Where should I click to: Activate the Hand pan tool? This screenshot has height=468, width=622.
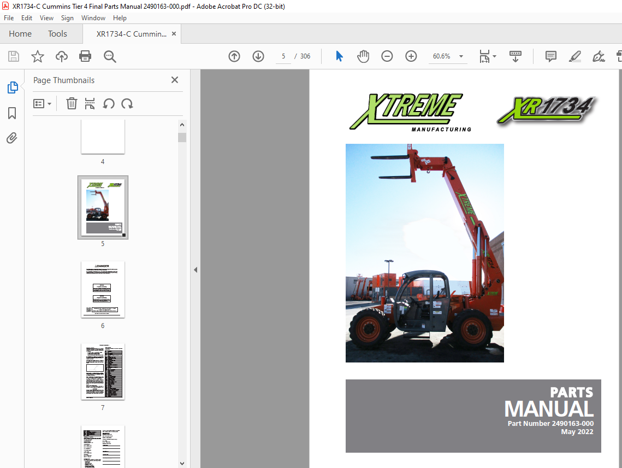363,56
